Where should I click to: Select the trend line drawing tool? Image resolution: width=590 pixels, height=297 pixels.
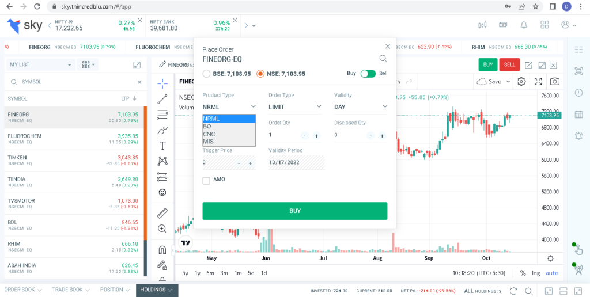(x=162, y=99)
